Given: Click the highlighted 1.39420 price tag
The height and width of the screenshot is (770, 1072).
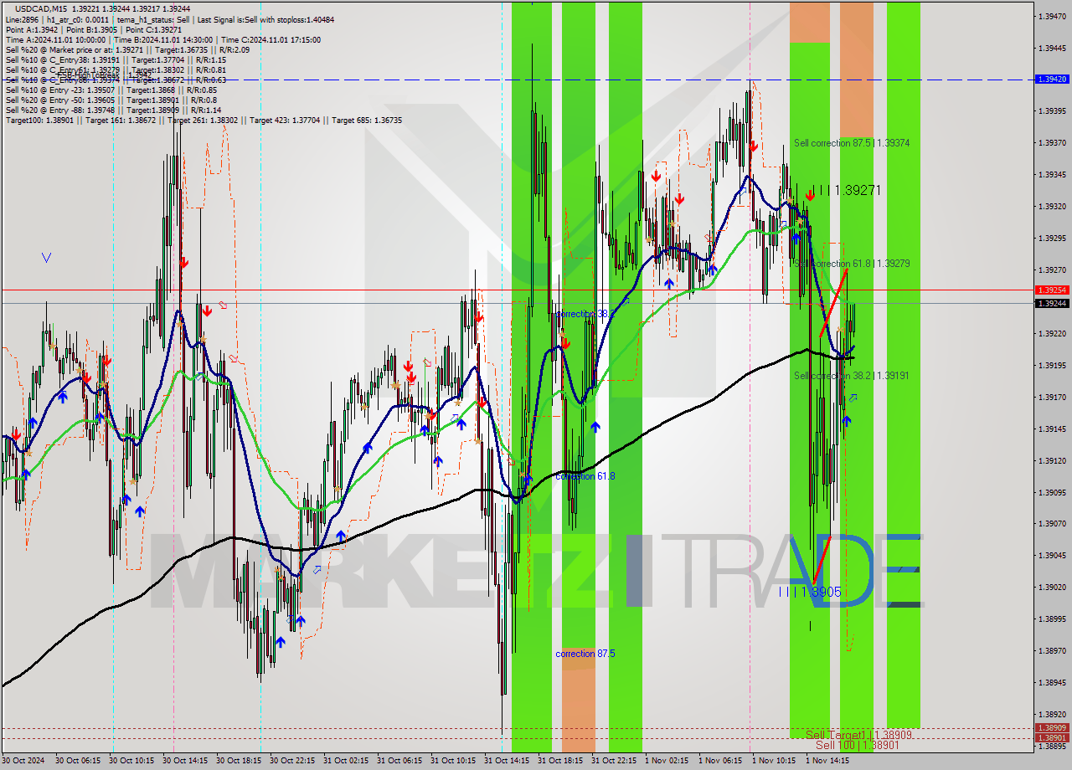Looking at the screenshot, I should (1052, 79).
